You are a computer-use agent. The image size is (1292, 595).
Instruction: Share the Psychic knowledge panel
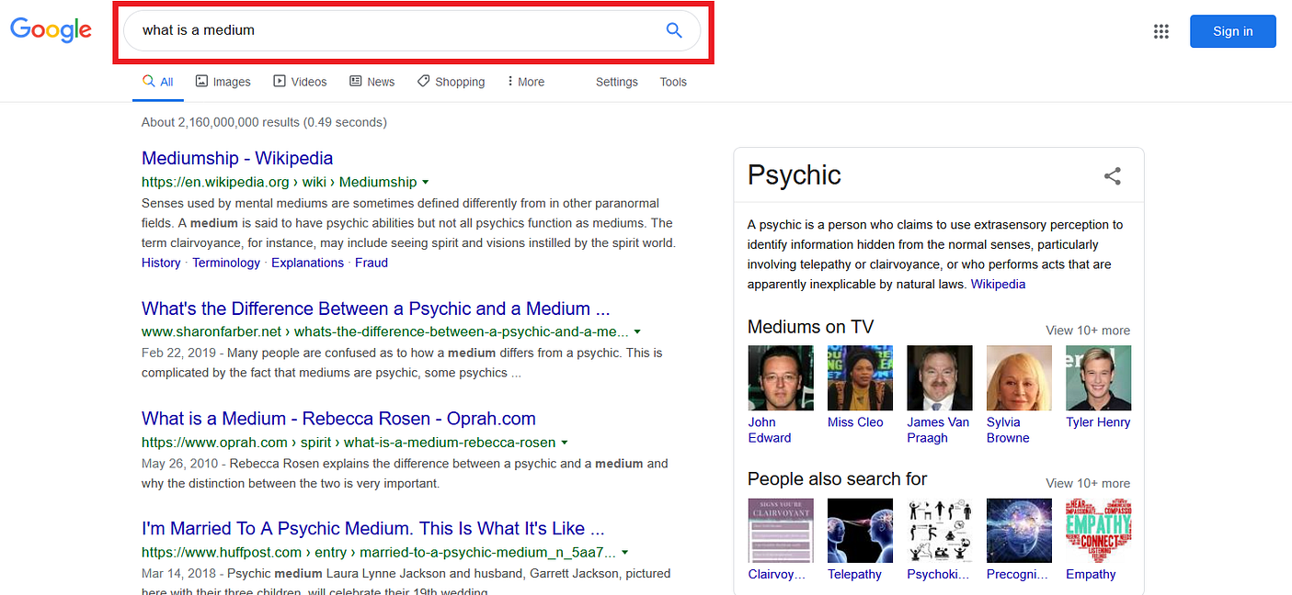1113,176
